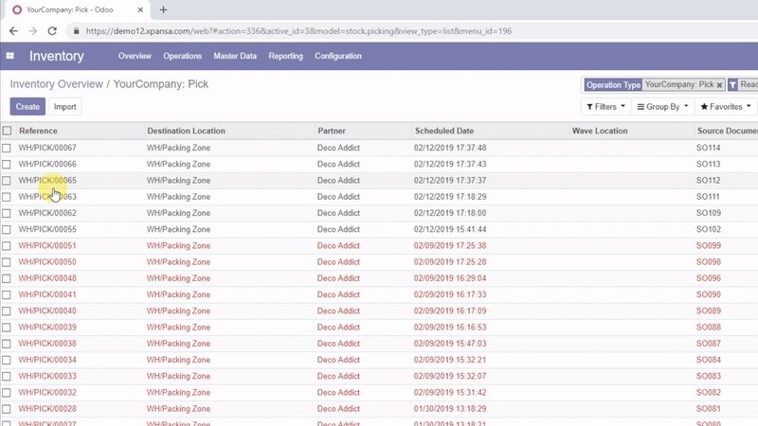The height and width of the screenshot is (426, 758).
Task: Tick checkbox for WH/PICK/00067
Action: (x=7, y=148)
